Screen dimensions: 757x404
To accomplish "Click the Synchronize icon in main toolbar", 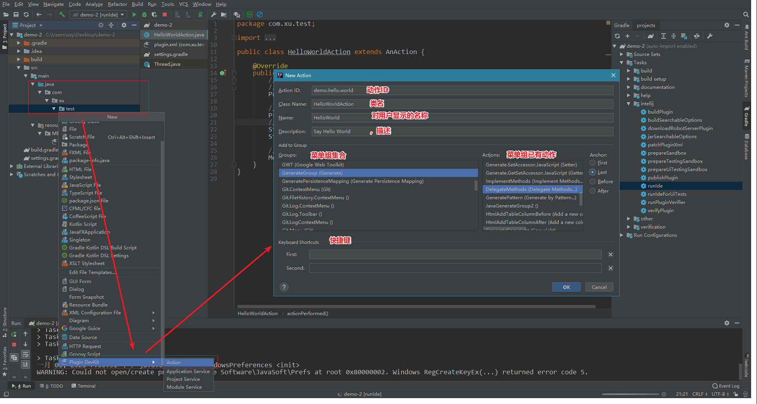I will click(x=26, y=15).
